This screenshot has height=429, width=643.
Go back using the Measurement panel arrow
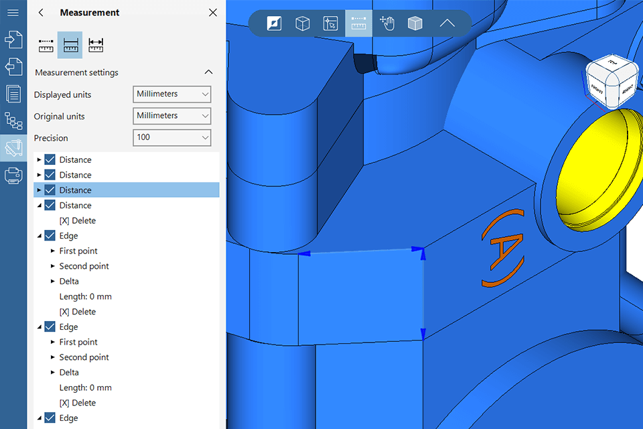(41, 13)
